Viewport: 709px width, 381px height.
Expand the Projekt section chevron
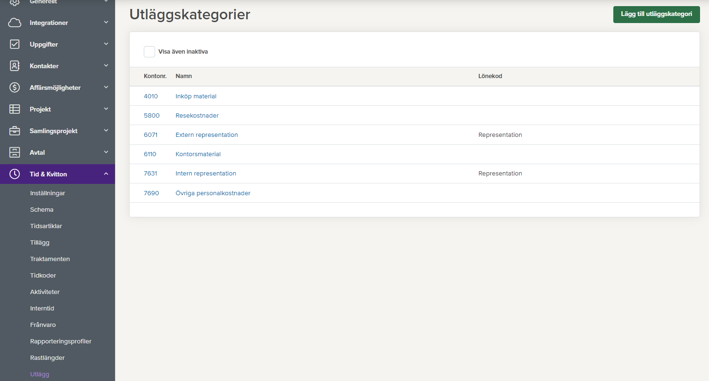(x=106, y=109)
